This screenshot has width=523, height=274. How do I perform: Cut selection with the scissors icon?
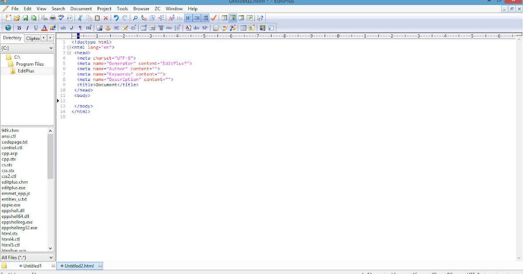click(x=80, y=18)
